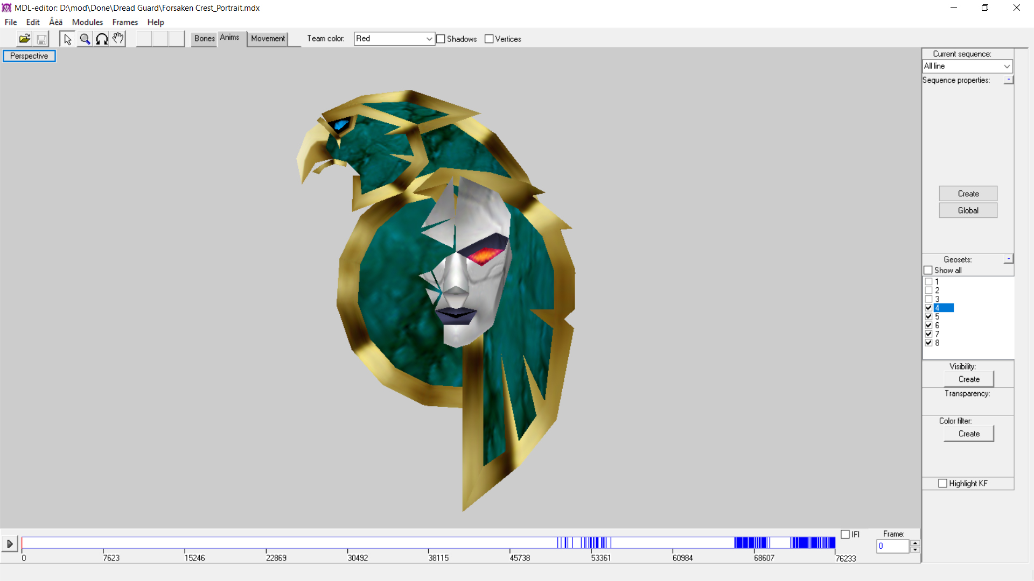Enable the Vertices checkbox
The image size is (1034, 581).
coord(489,39)
